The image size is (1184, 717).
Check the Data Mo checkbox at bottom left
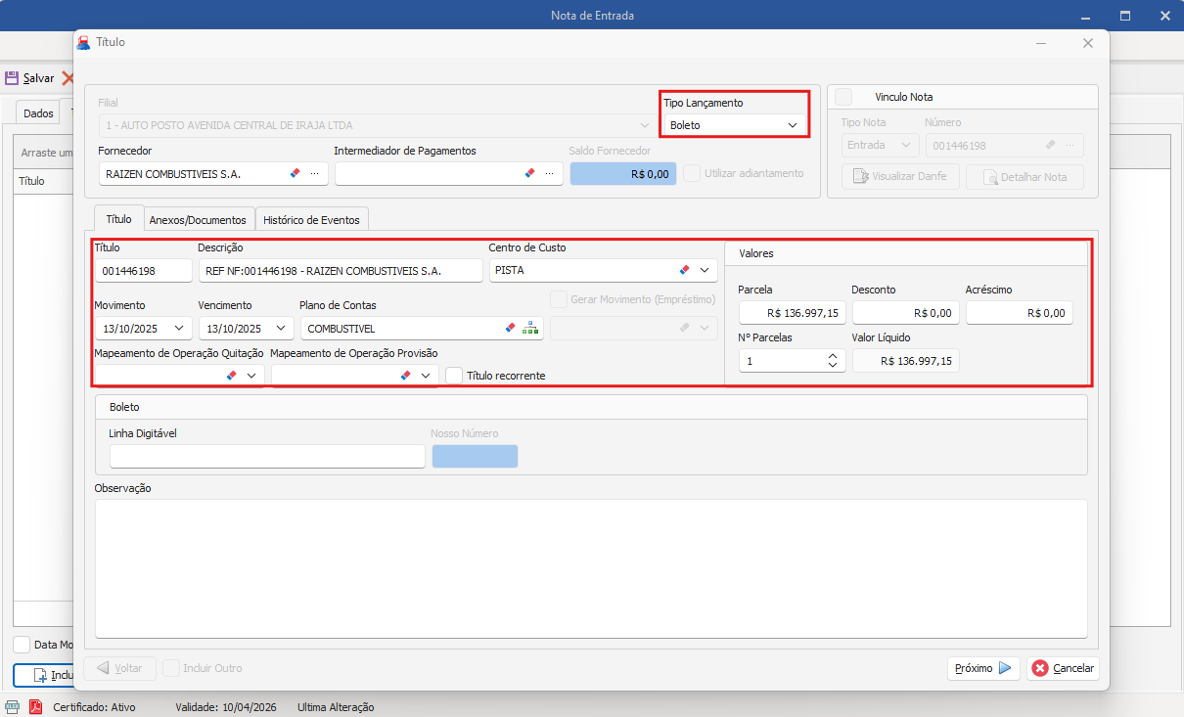pyautogui.click(x=22, y=645)
